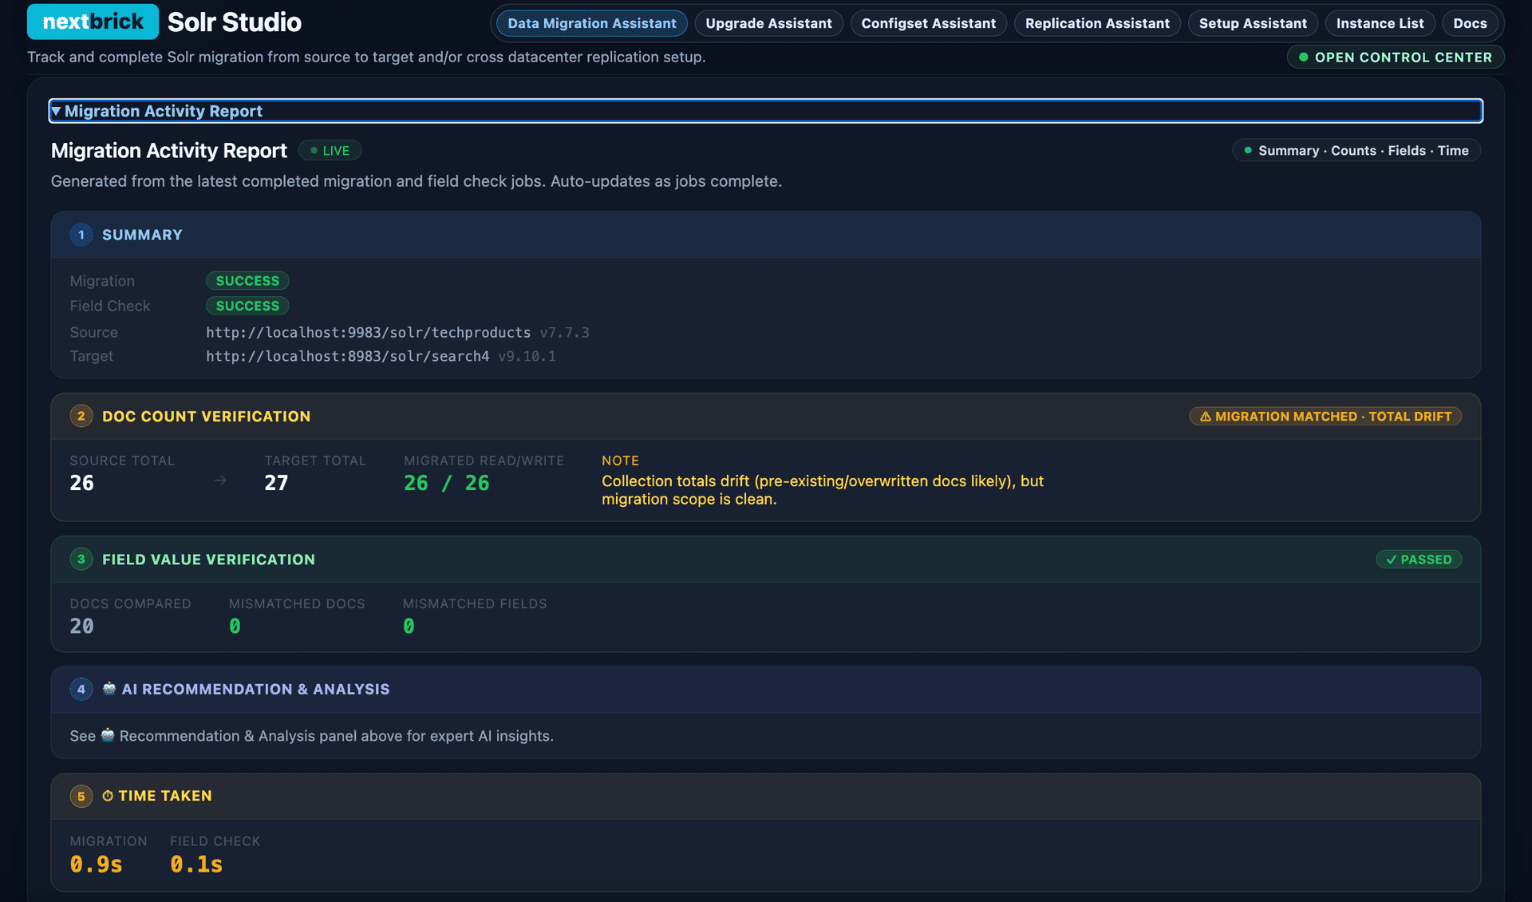
Task: Click the DOC COUNT VERIFICATION heading
Action: tap(206, 416)
